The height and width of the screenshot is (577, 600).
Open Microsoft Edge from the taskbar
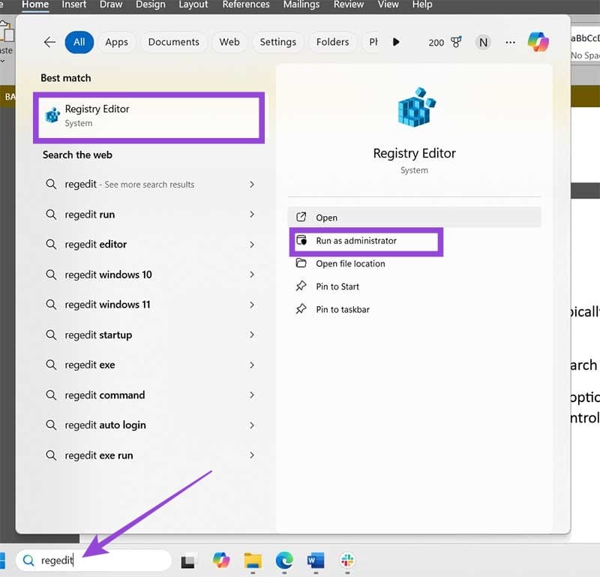pyautogui.click(x=284, y=560)
